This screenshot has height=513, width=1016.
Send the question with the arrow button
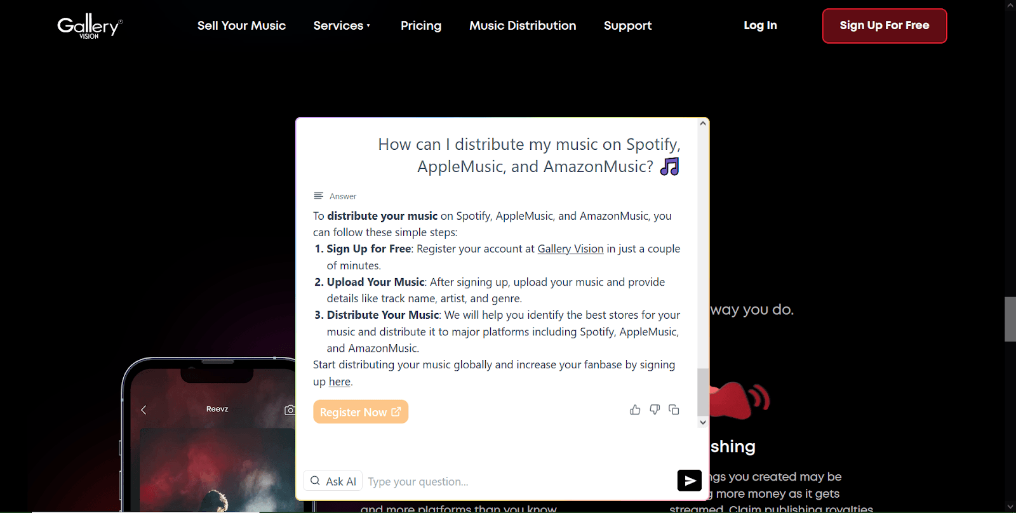[x=690, y=481]
